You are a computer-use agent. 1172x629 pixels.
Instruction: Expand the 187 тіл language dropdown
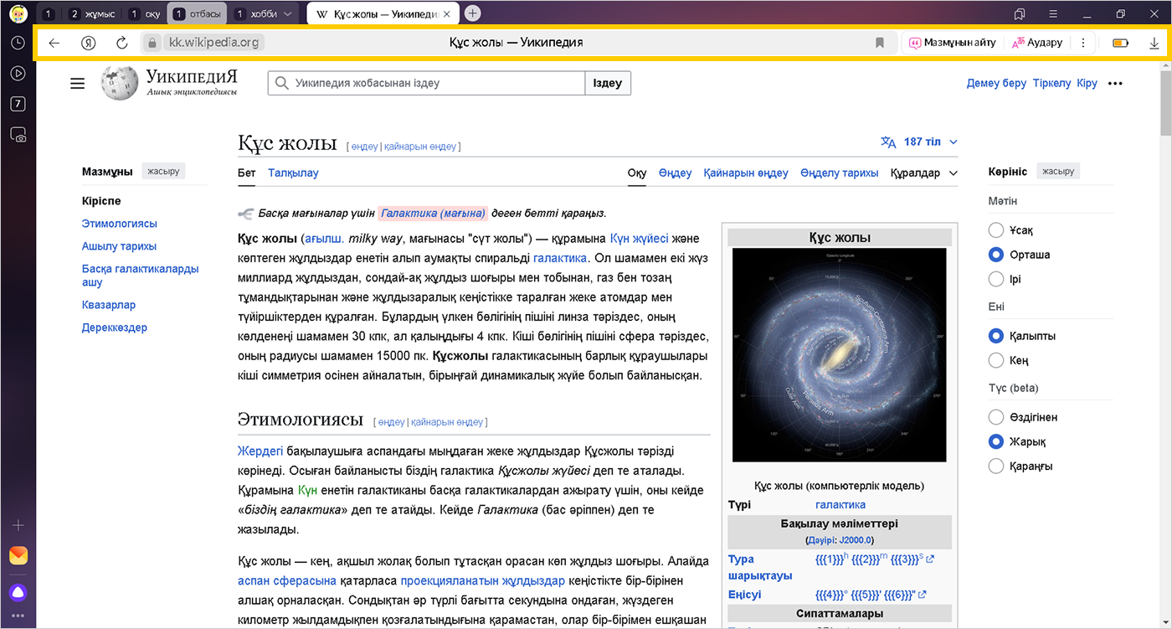tap(919, 142)
